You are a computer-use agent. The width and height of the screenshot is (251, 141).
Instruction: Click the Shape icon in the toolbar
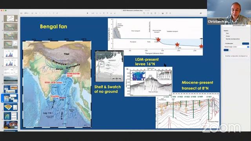coord(155,13)
